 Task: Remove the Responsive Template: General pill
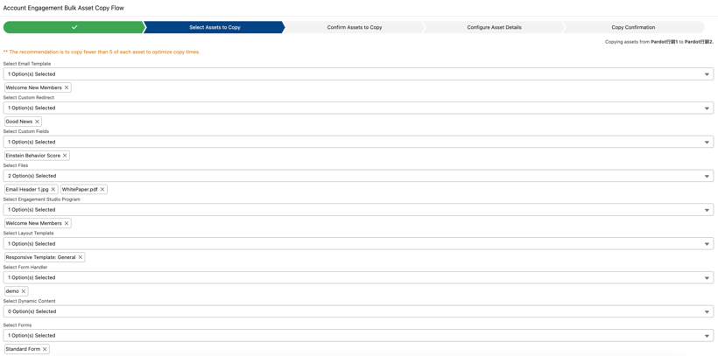[x=81, y=257]
